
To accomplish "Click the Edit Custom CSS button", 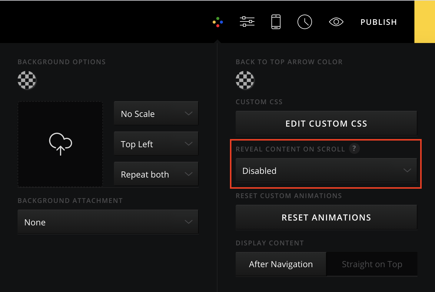I will point(326,124).
